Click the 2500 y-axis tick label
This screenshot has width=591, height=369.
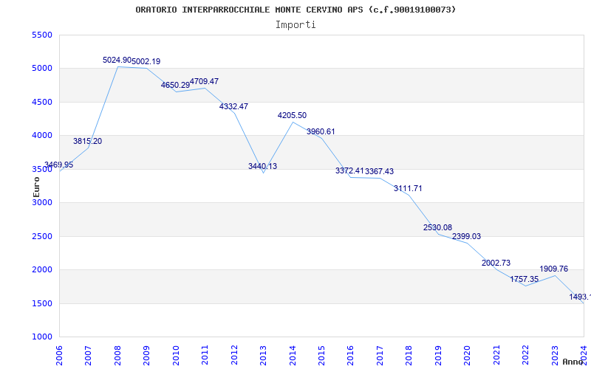42,236
